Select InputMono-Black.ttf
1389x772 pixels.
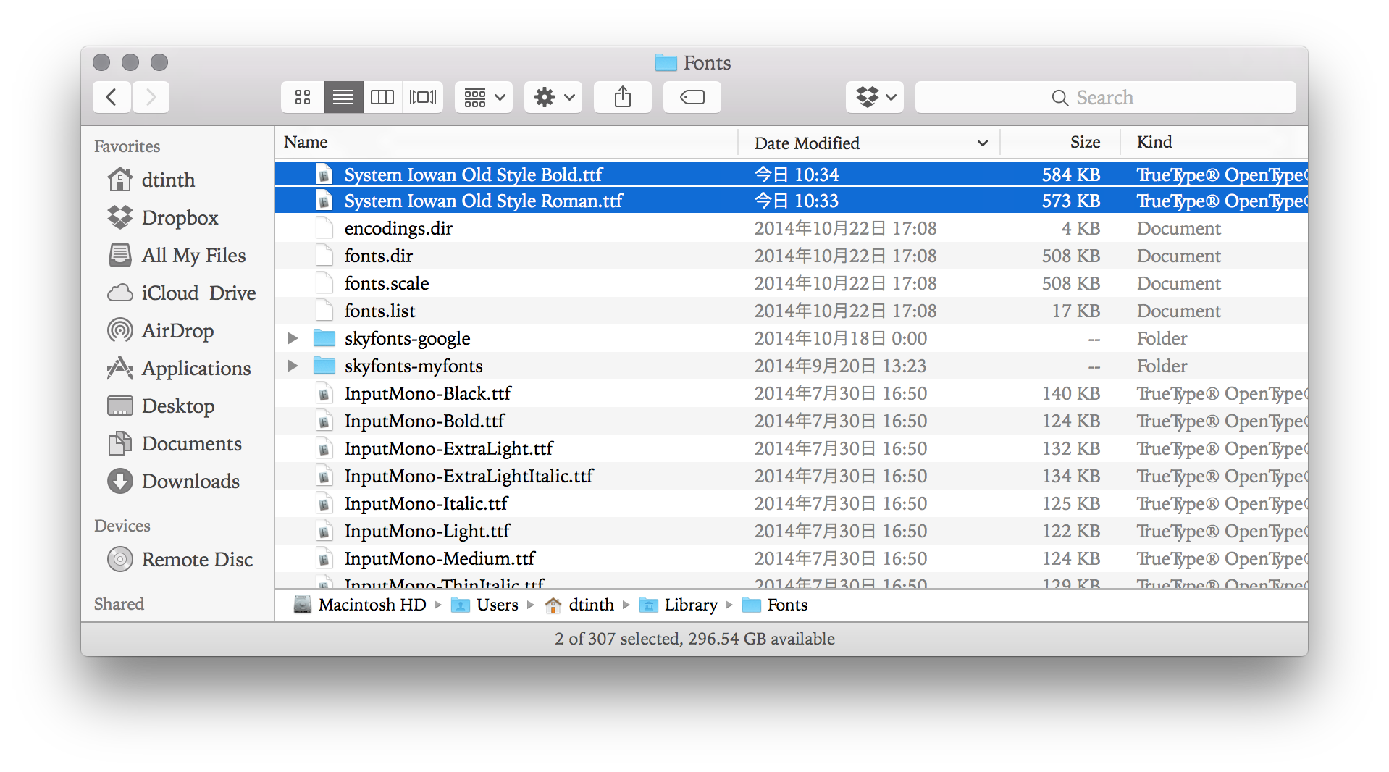(x=792, y=393)
